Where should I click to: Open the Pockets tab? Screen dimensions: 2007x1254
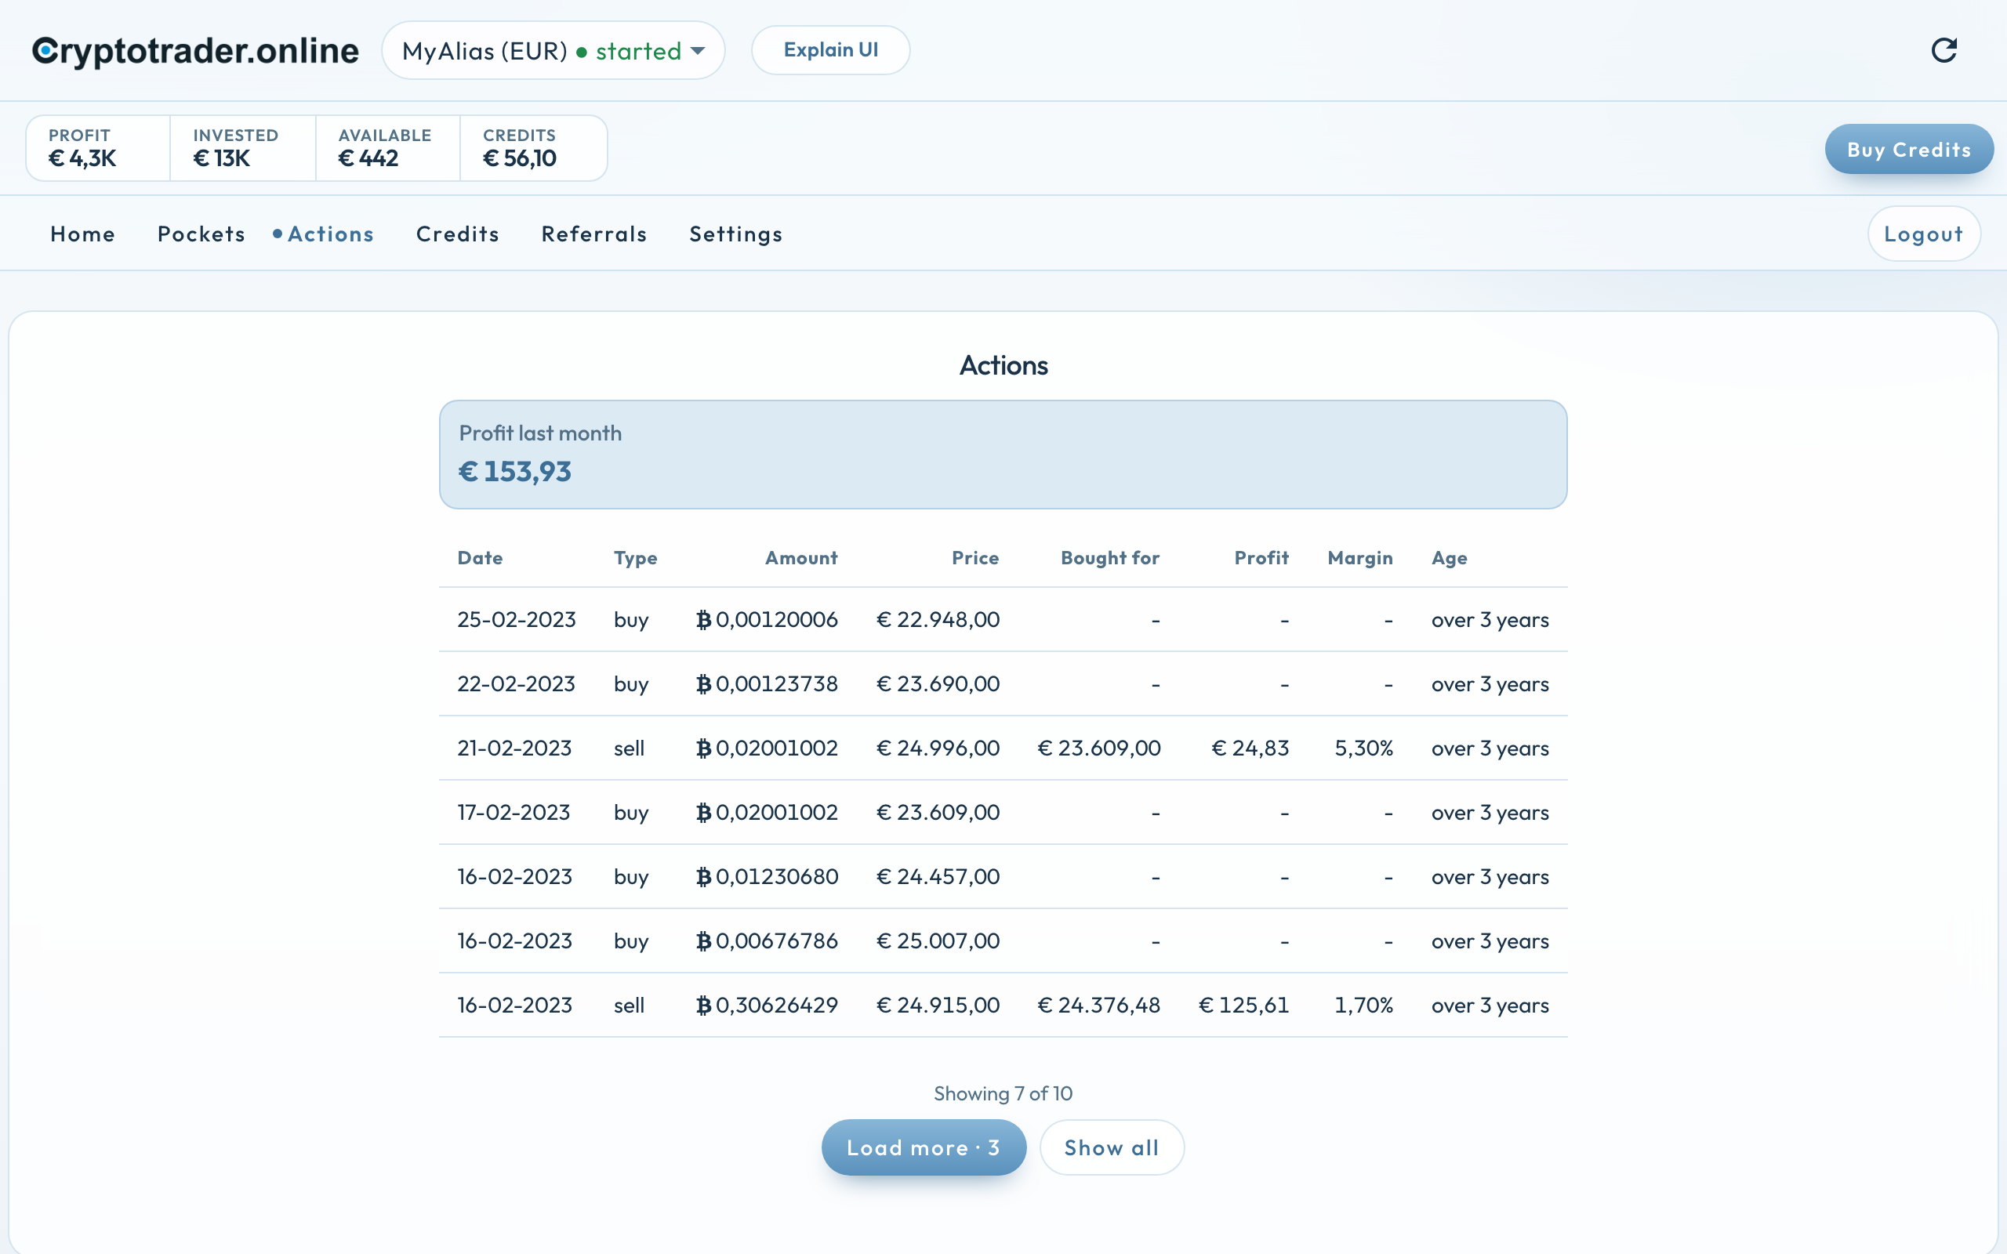click(x=201, y=234)
